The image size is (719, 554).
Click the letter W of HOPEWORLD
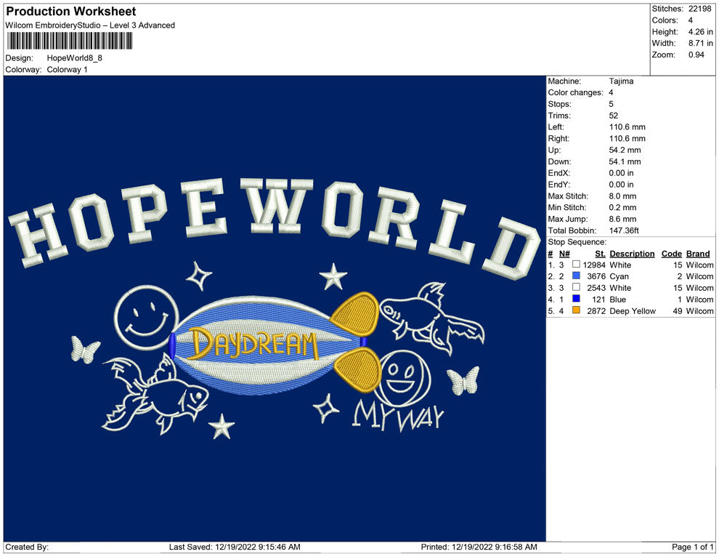(277, 205)
